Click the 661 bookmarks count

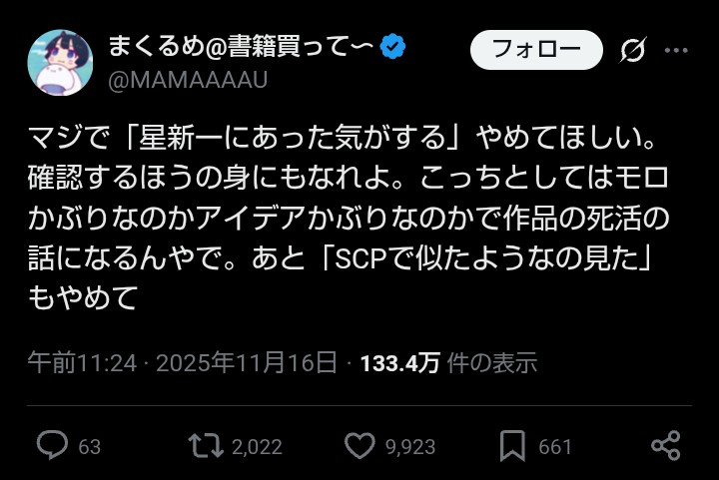pyautogui.click(x=555, y=447)
